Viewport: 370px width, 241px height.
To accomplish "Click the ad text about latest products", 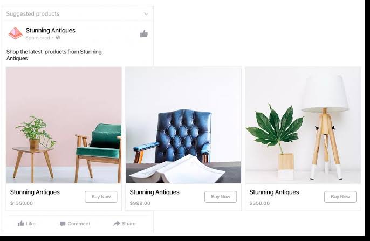I will 54,55.
